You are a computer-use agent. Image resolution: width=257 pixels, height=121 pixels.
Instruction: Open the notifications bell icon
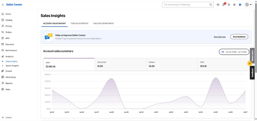223,5
